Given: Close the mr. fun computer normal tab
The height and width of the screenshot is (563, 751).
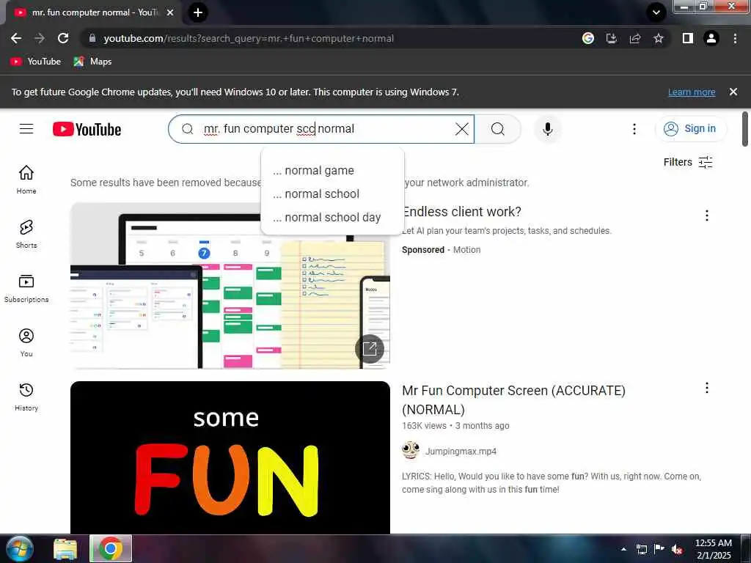Looking at the screenshot, I should tap(169, 13).
